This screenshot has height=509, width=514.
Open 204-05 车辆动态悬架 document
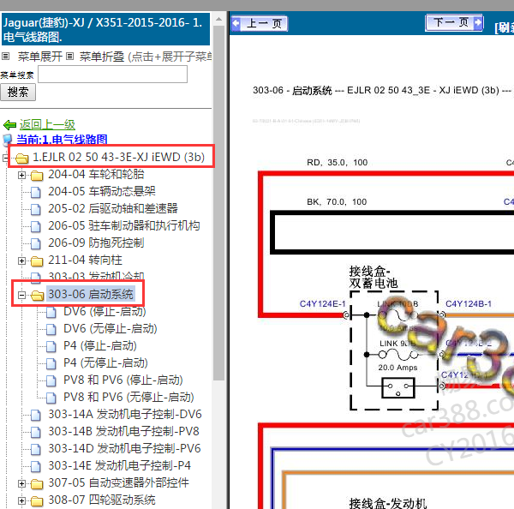102,191
